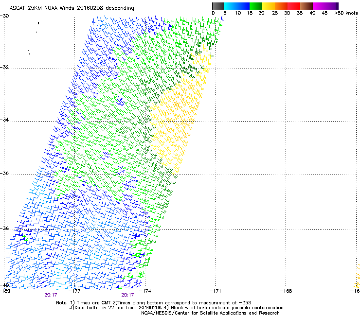Image resolution: width=360 pixels, height=316 pixels.
Task: Click the '>50 knots' legend label
Action: [346, 13]
